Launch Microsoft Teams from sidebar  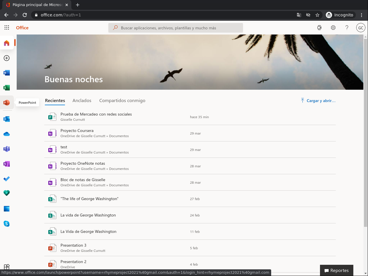tap(7, 149)
